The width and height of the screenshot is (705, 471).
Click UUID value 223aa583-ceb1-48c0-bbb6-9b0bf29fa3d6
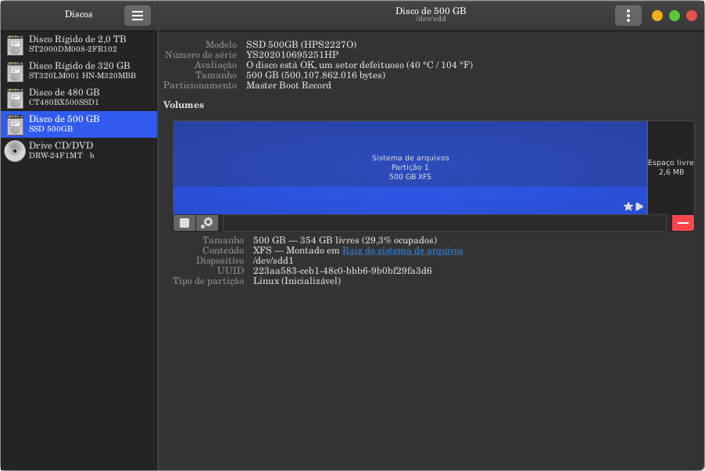click(342, 271)
